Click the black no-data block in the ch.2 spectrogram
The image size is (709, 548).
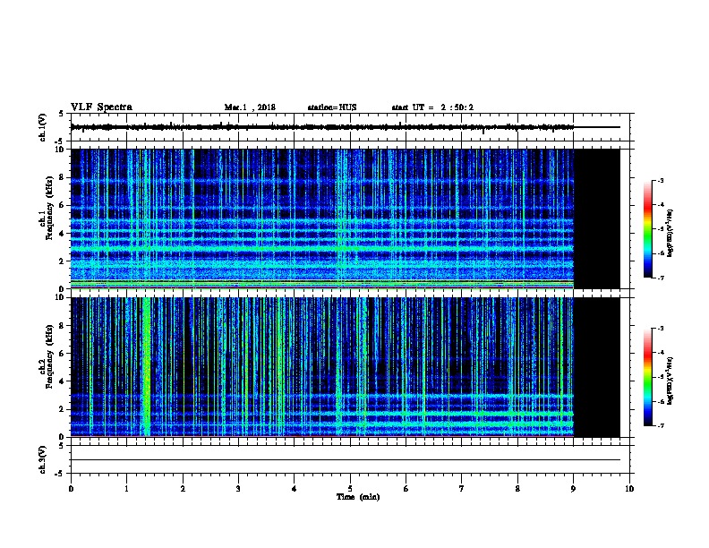point(597,367)
